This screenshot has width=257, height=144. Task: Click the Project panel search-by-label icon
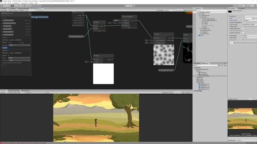click(222, 65)
